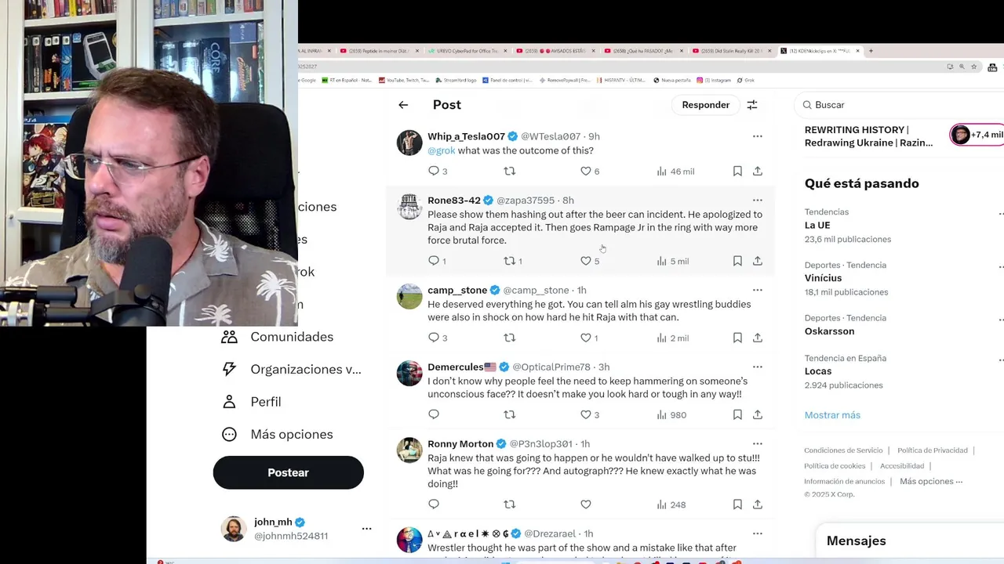Open reply filter settings icon beside Responder
This screenshot has width=1004, height=564.
(751, 105)
